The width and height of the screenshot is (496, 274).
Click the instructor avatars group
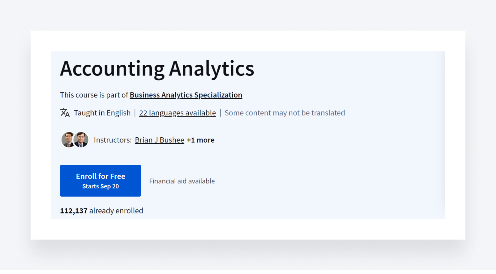tap(75, 140)
